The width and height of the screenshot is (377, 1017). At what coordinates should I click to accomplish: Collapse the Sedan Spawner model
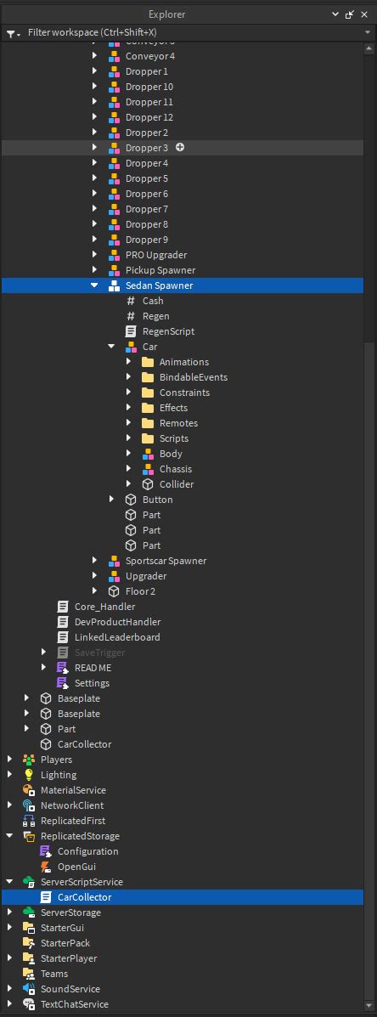click(94, 285)
